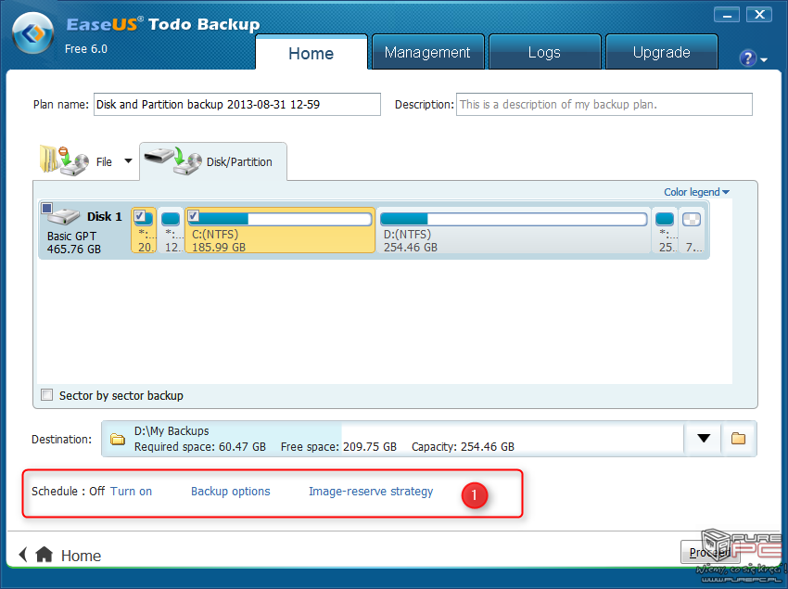Click the back arrow beside Home
The image size is (788, 589).
tap(23, 555)
